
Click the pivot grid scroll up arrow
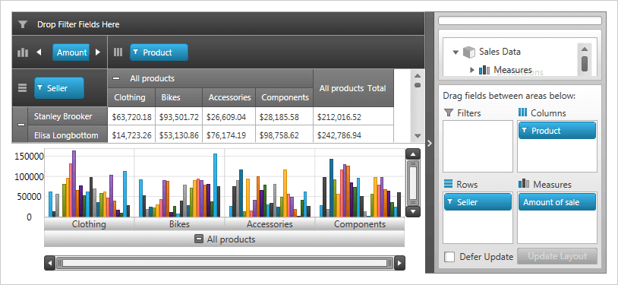click(418, 76)
